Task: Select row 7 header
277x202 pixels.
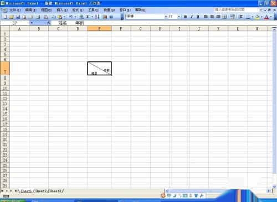Action: [x=5, y=69]
